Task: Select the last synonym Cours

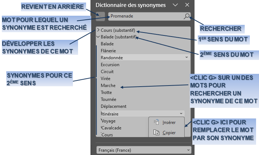Action: [x=107, y=135]
